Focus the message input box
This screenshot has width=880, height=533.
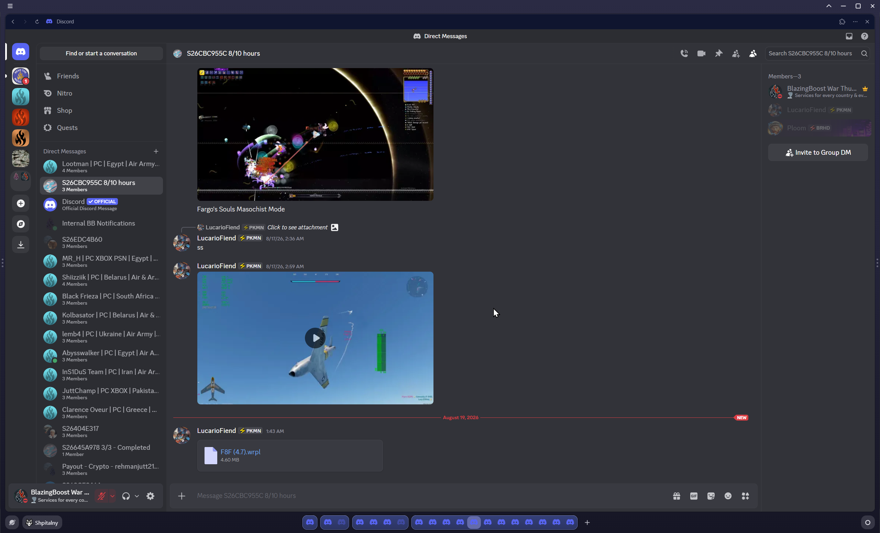click(429, 496)
